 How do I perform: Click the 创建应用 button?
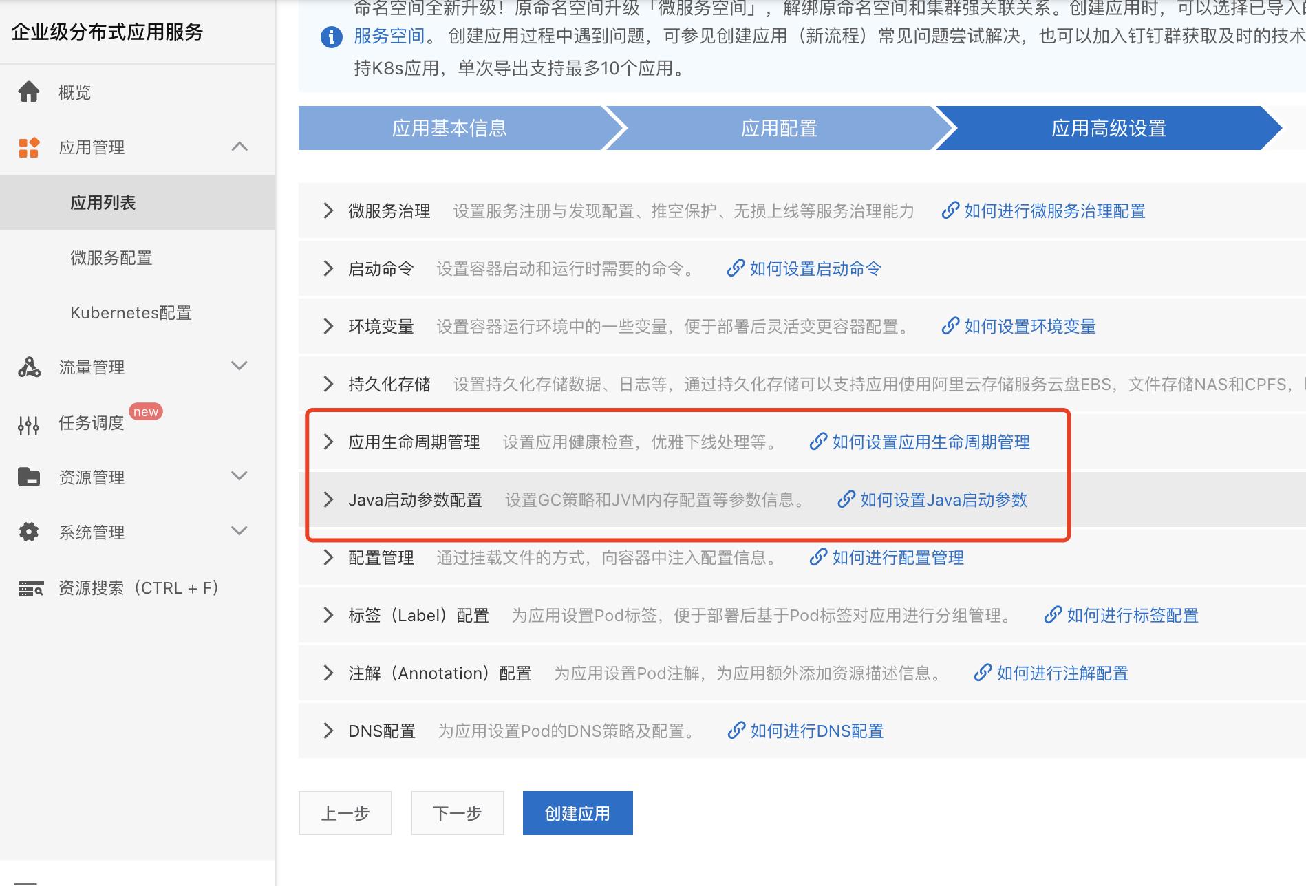point(578,813)
